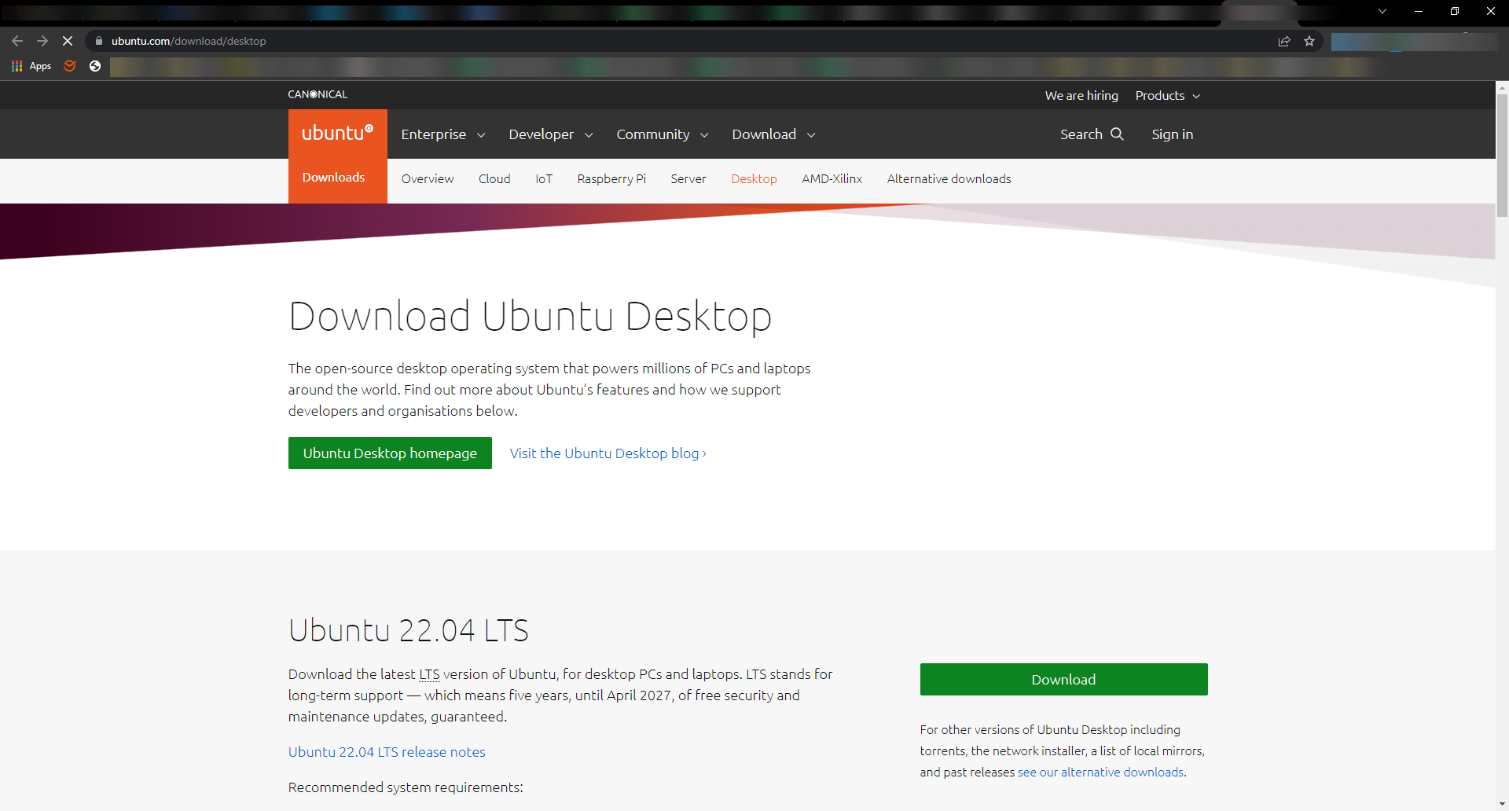Open the IoT downloads tab
1509x811 pixels.
pyautogui.click(x=544, y=179)
